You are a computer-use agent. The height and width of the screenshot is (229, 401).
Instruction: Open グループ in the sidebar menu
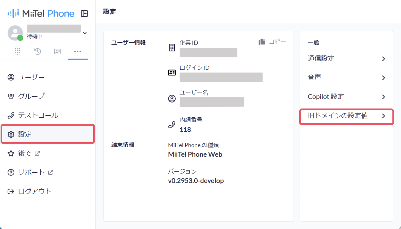(48, 96)
